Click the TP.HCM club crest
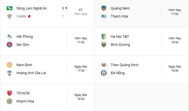The width and height of the screenshot is (189, 111). point(9,93)
